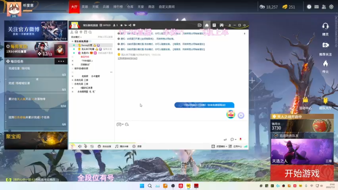The width and height of the screenshot is (338, 190).
Task: Click the 开始游戏 button
Action: click(302, 173)
